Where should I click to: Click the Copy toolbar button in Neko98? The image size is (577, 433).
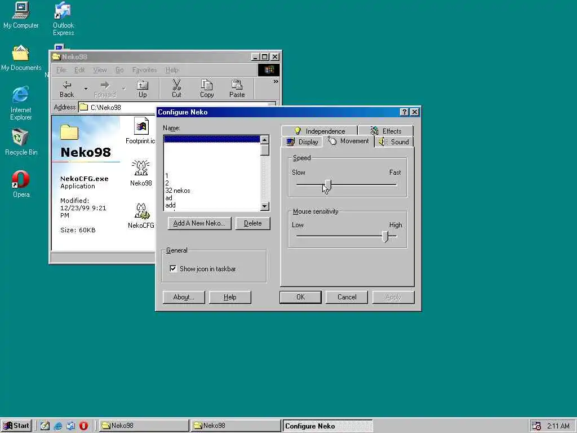pos(207,89)
